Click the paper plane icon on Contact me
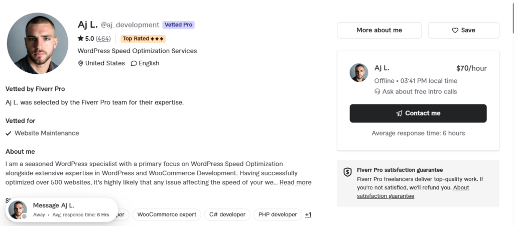The width and height of the screenshot is (514, 226). click(x=399, y=113)
